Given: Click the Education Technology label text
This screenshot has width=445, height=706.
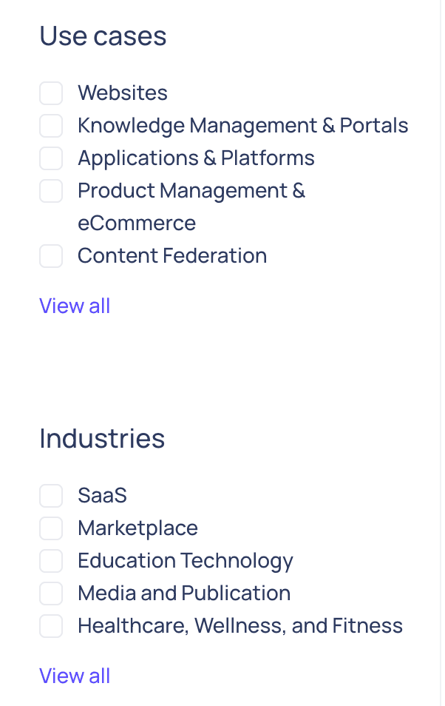Looking at the screenshot, I should (186, 561).
